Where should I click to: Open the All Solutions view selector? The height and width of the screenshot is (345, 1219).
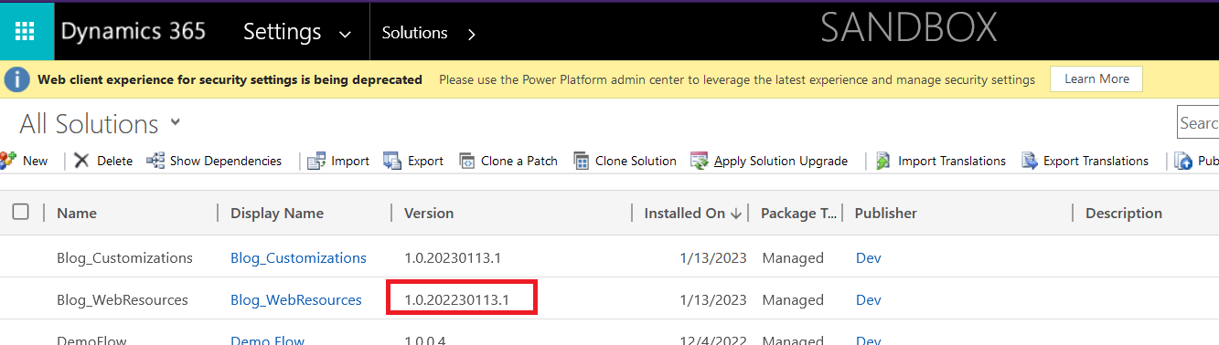(x=101, y=123)
